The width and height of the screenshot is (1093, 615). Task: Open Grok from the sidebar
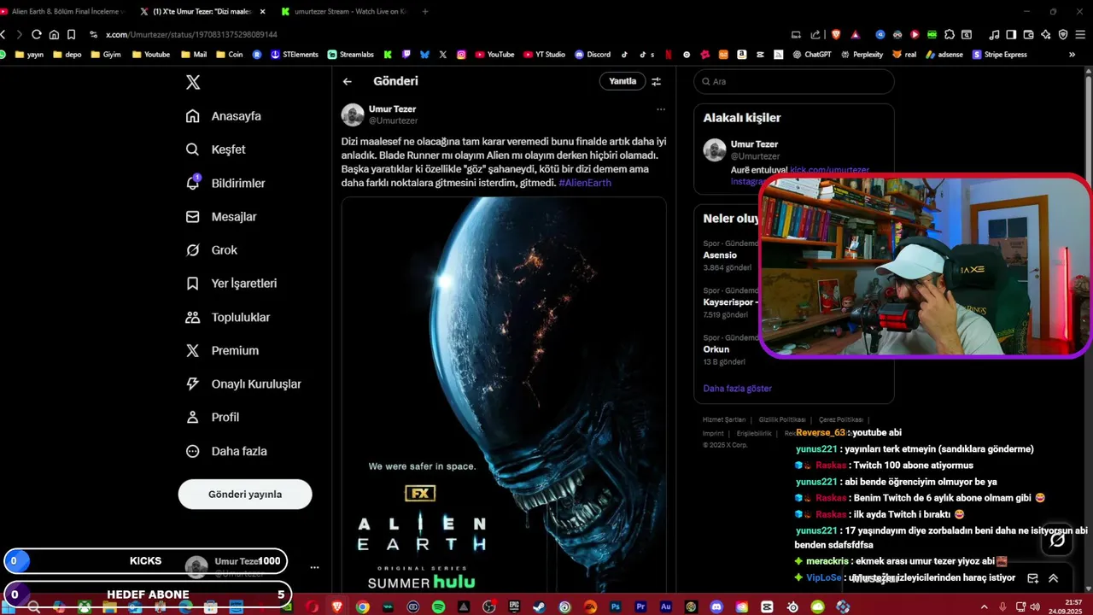coord(212,250)
